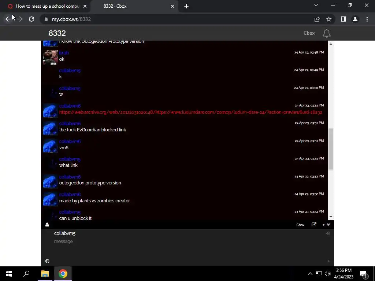View site info via the padlock icon
Viewport: 375px width, 281px height.
[x=46, y=19]
